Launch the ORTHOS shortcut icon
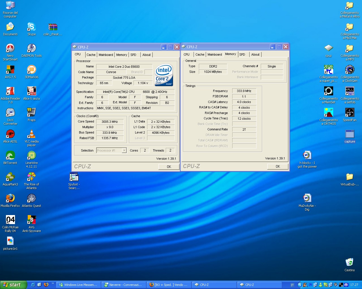362x289 pixels. (328, 113)
